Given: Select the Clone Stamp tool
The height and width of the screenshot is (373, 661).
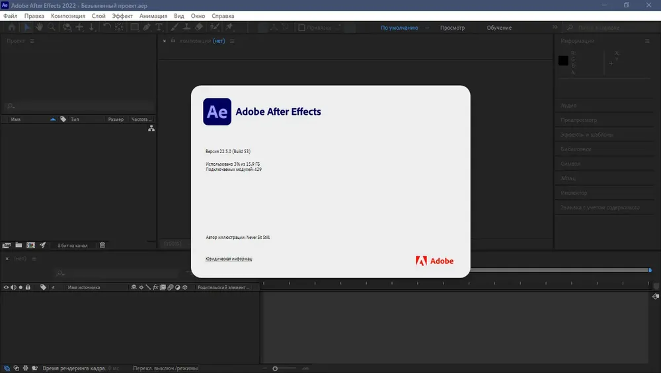Looking at the screenshot, I should pyautogui.click(x=186, y=27).
